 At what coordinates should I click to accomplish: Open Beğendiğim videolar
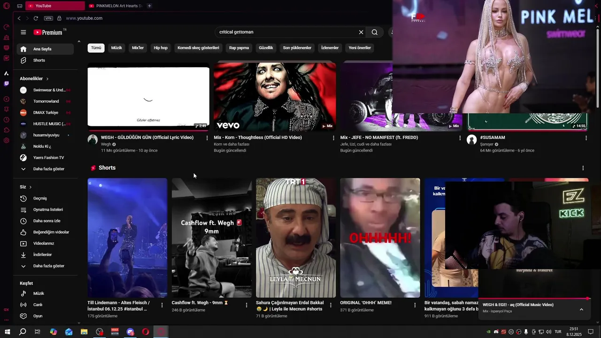tap(45, 232)
